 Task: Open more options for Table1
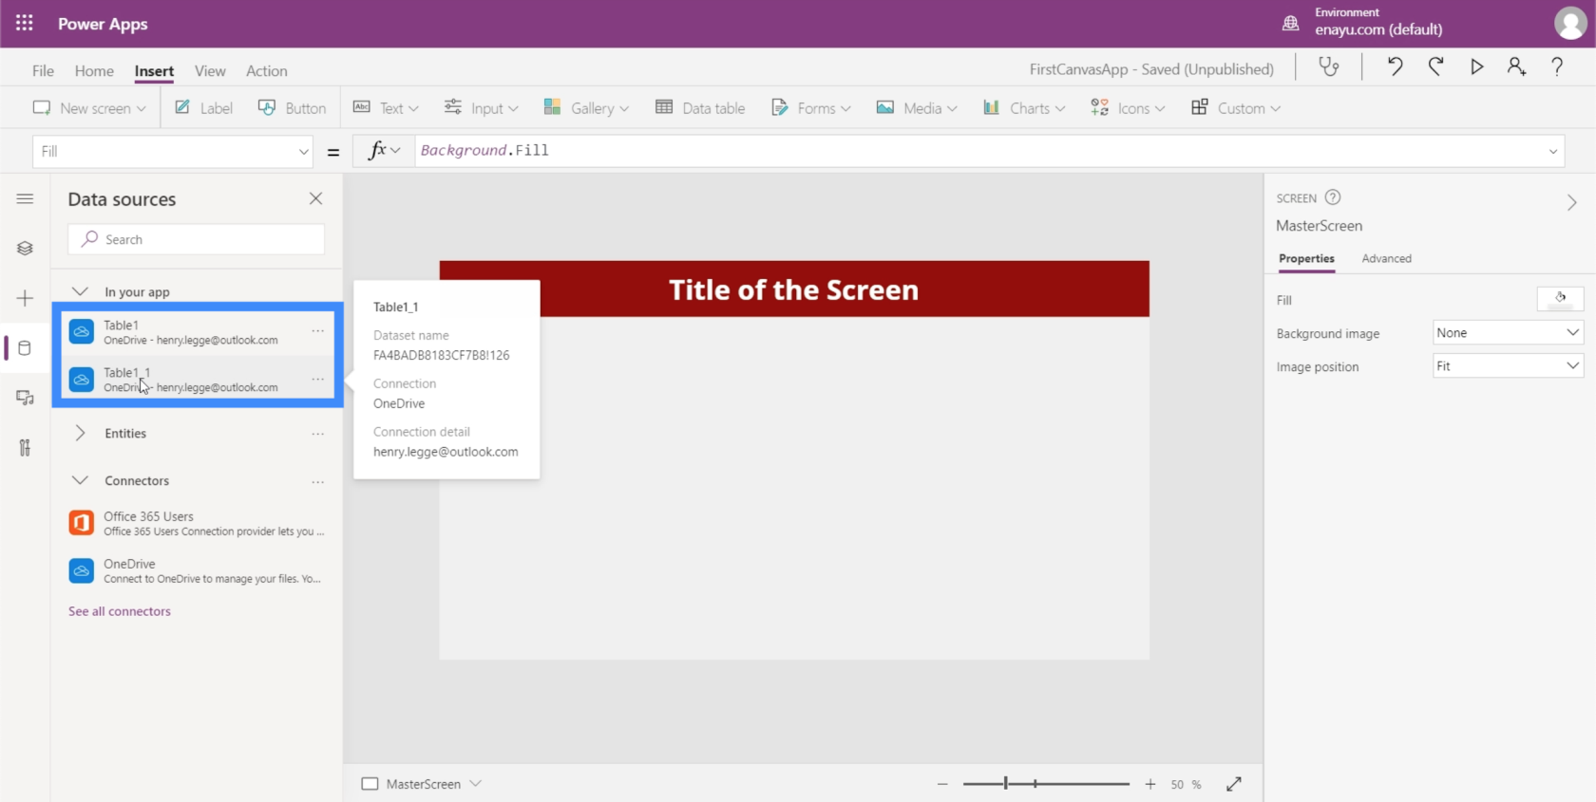pos(318,331)
